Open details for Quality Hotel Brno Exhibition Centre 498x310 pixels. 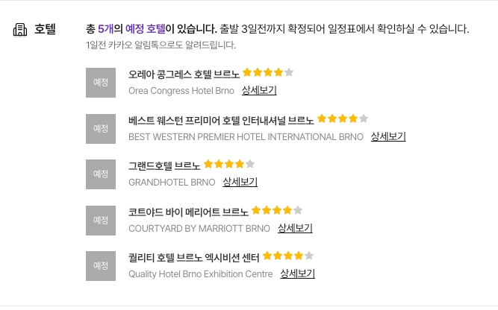[x=297, y=273]
